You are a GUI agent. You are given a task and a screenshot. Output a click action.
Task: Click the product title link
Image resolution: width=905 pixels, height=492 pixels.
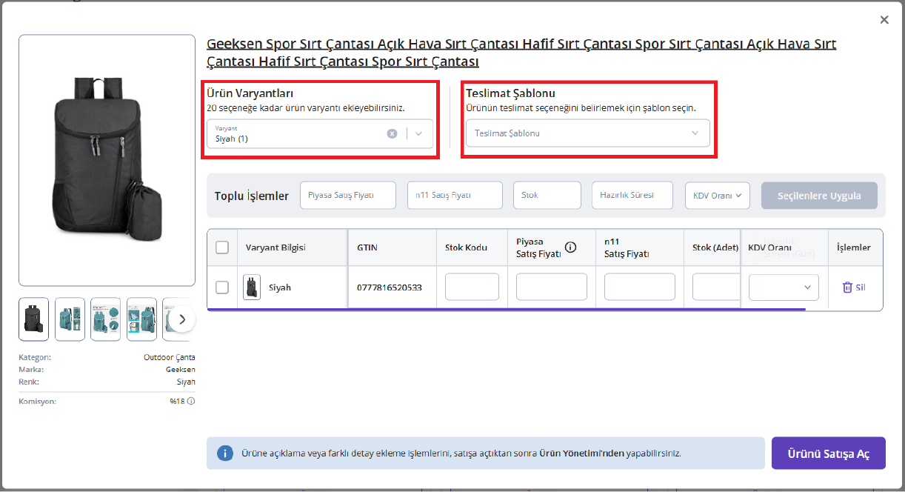coord(521,53)
